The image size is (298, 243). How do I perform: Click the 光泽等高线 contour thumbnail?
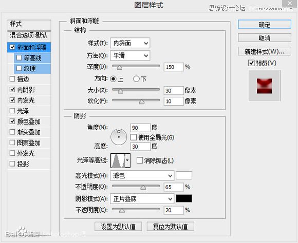[x=118, y=160]
